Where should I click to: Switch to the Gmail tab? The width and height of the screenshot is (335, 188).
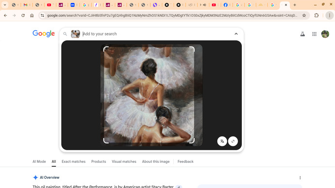pos(25,5)
